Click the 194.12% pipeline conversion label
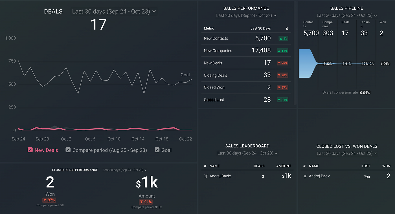The image size is (395, 214). [x=368, y=64]
